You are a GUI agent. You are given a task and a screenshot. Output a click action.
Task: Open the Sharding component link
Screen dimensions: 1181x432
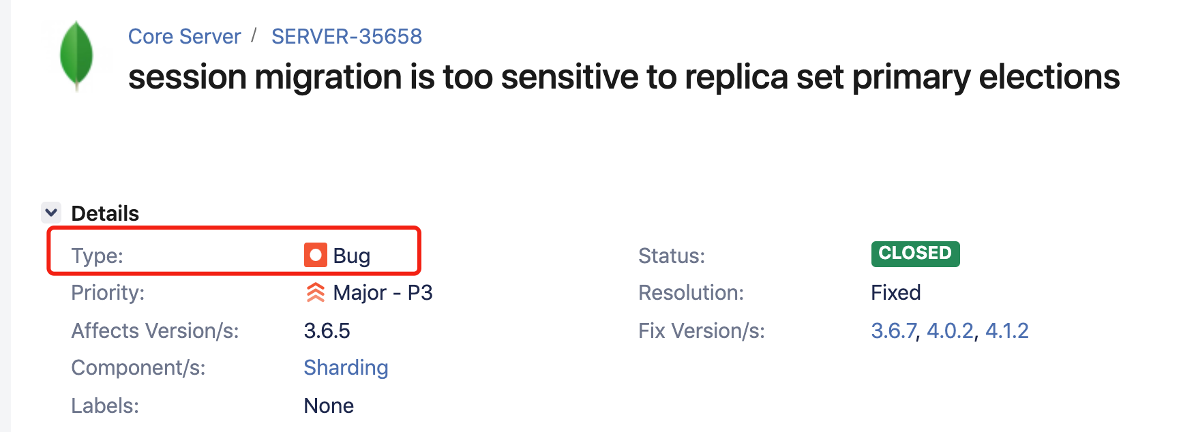346,368
